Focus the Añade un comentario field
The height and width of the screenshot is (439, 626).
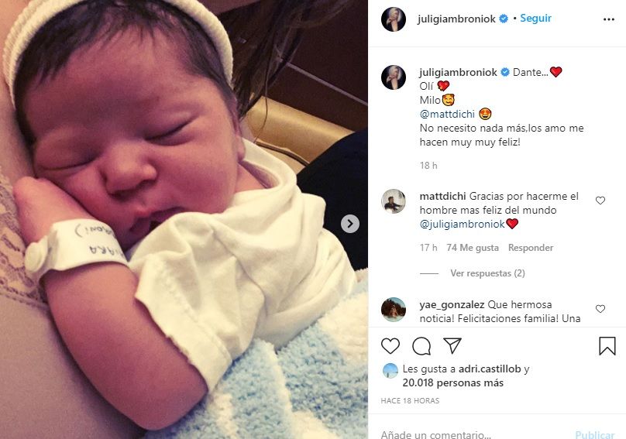coord(471,434)
